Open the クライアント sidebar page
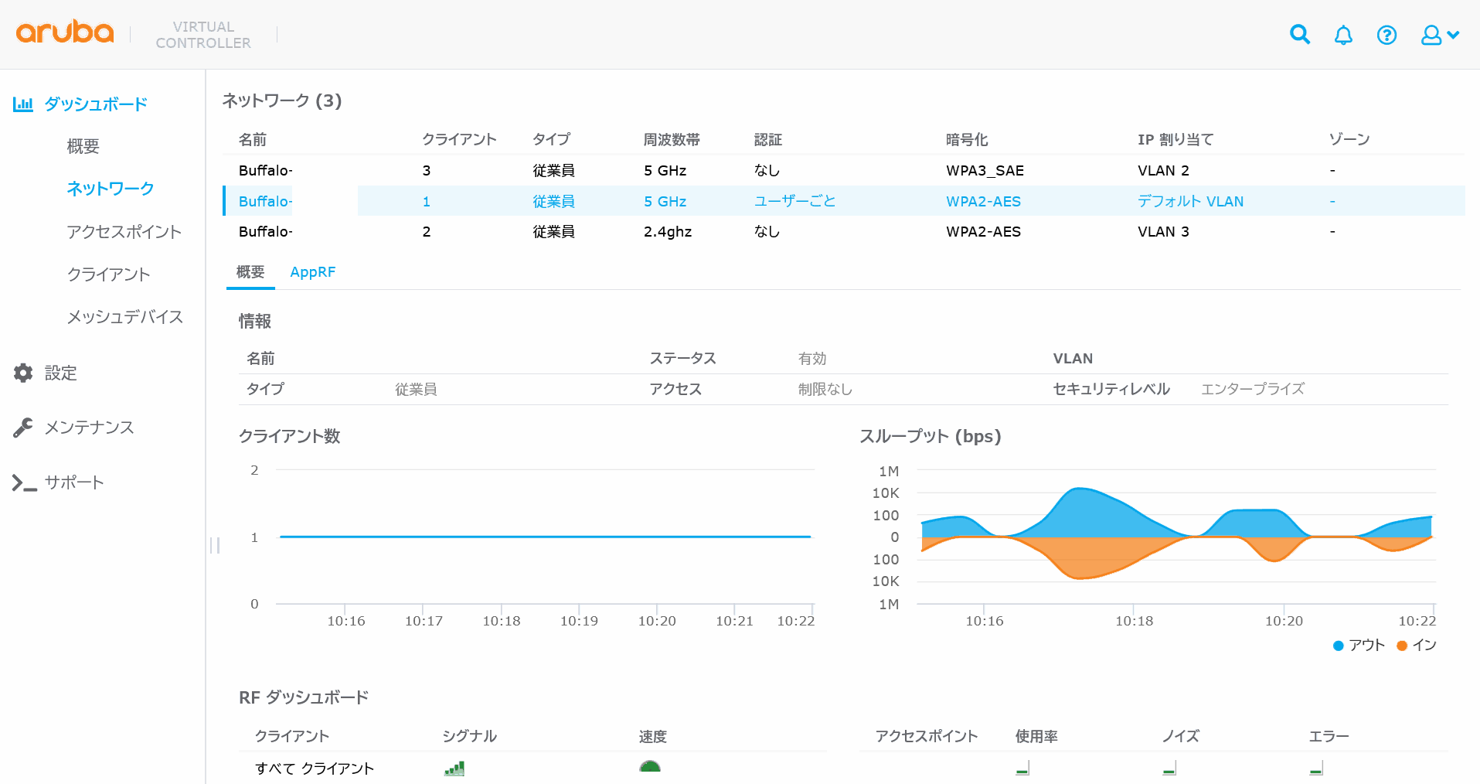This screenshot has height=784, width=1480. click(108, 274)
